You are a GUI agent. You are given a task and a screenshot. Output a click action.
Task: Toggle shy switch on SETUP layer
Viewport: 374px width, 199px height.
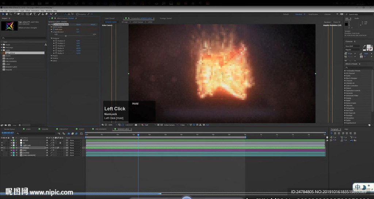pyautogui.click(x=47, y=140)
